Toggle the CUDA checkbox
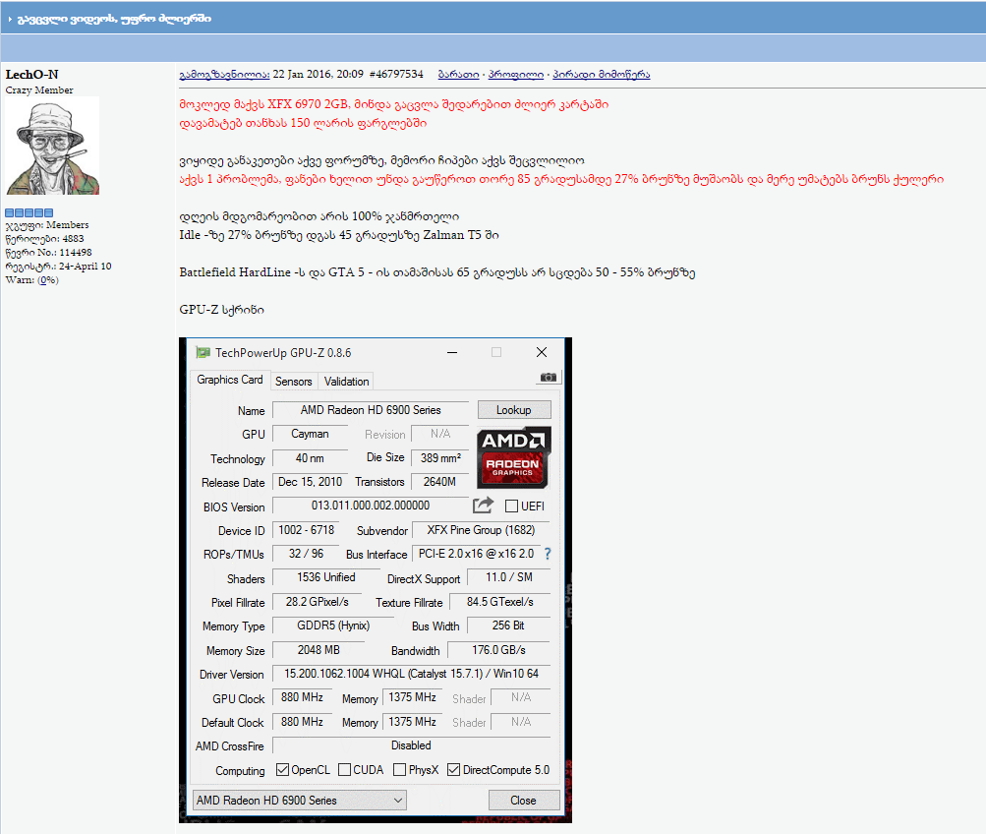Screen dimensions: 986x834 point(345,770)
